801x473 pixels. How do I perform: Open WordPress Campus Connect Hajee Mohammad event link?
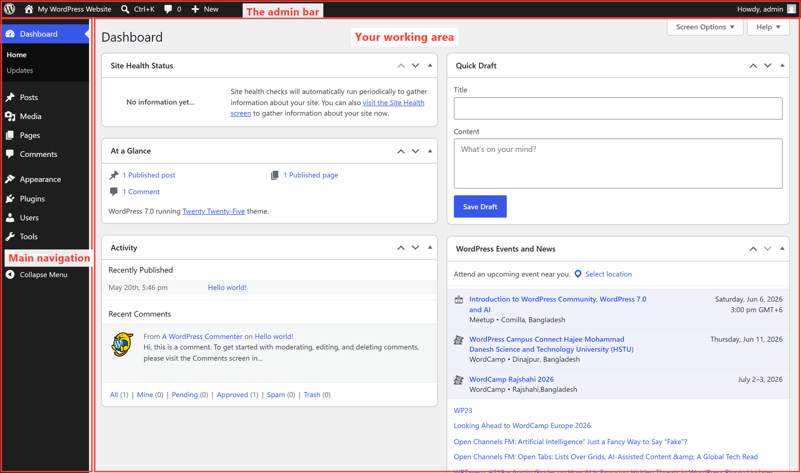click(x=551, y=344)
